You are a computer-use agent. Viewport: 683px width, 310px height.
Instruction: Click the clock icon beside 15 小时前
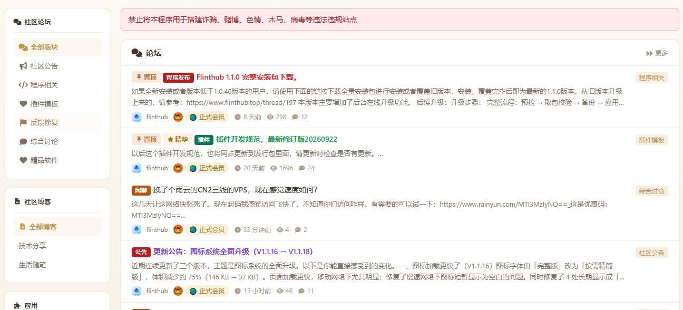(x=238, y=291)
